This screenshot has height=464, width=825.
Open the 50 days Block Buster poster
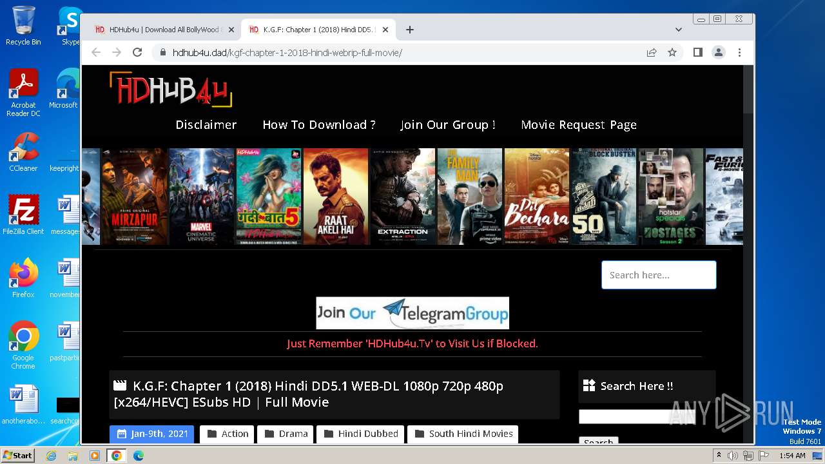pos(604,197)
